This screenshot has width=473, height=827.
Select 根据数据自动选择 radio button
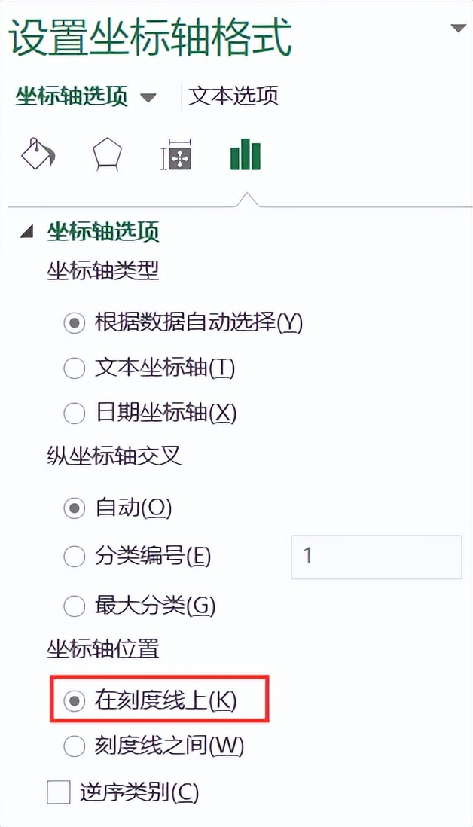75,323
